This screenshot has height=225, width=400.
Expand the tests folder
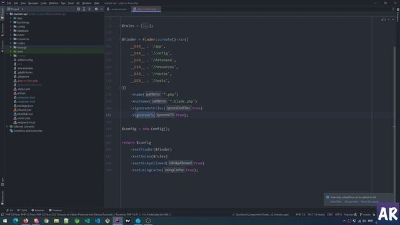coord(11,51)
